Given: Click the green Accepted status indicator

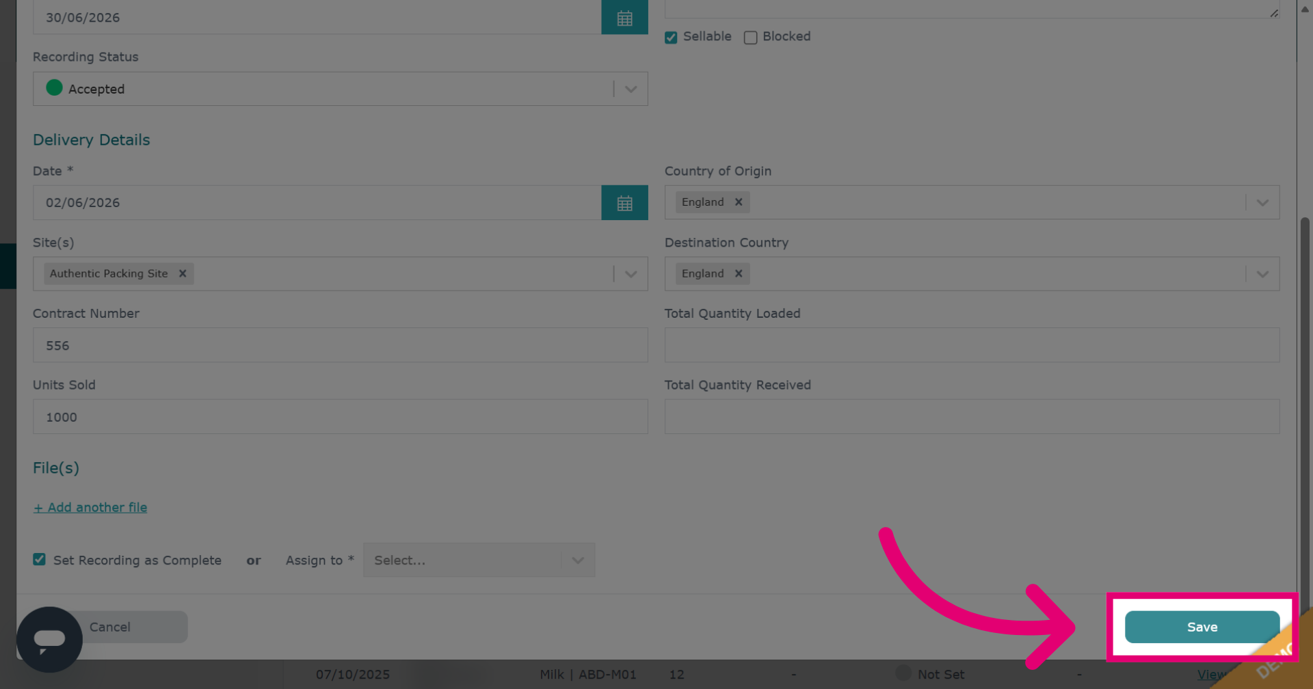Looking at the screenshot, I should click(x=54, y=87).
